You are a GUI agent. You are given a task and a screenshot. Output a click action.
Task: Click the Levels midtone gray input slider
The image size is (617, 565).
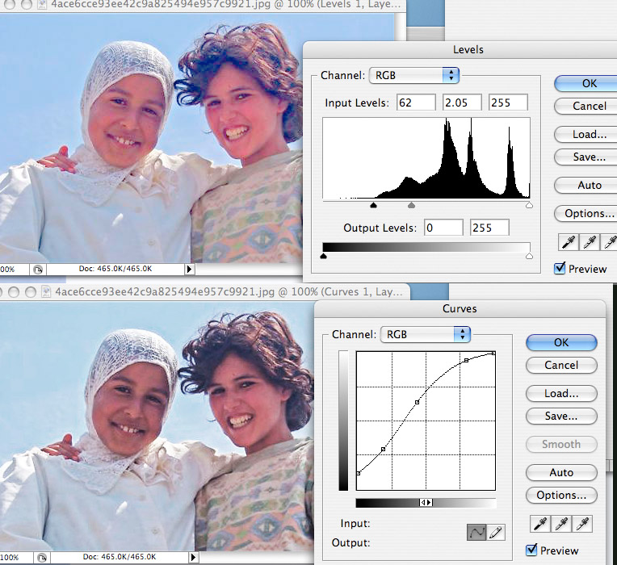tap(411, 206)
